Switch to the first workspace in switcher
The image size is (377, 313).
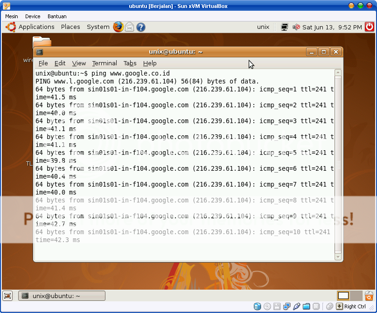click(343, 296)
